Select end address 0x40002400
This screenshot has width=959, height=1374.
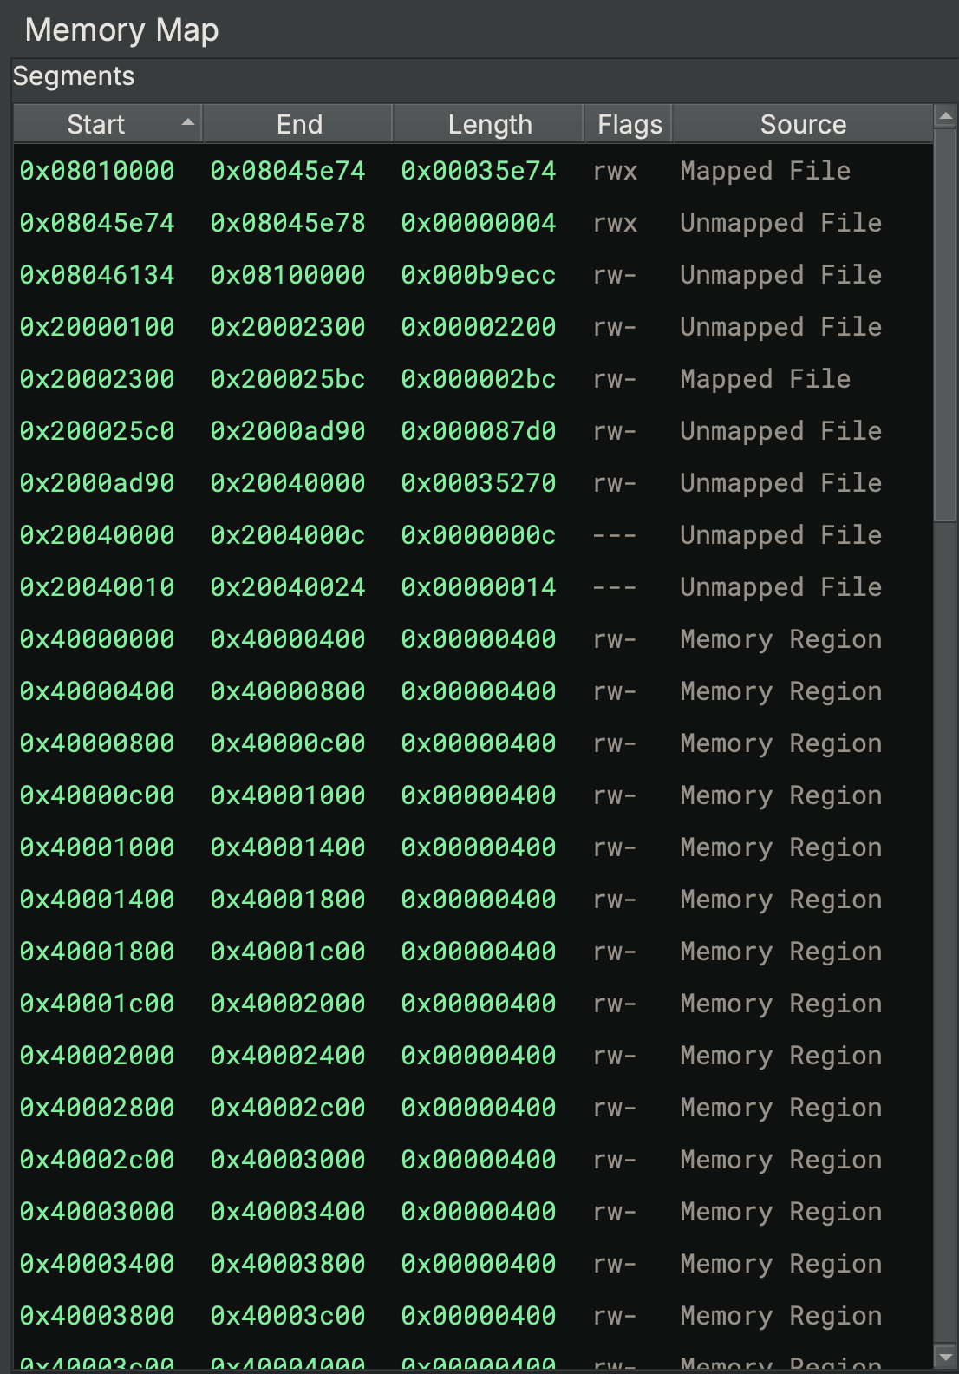click(288, 1056)
